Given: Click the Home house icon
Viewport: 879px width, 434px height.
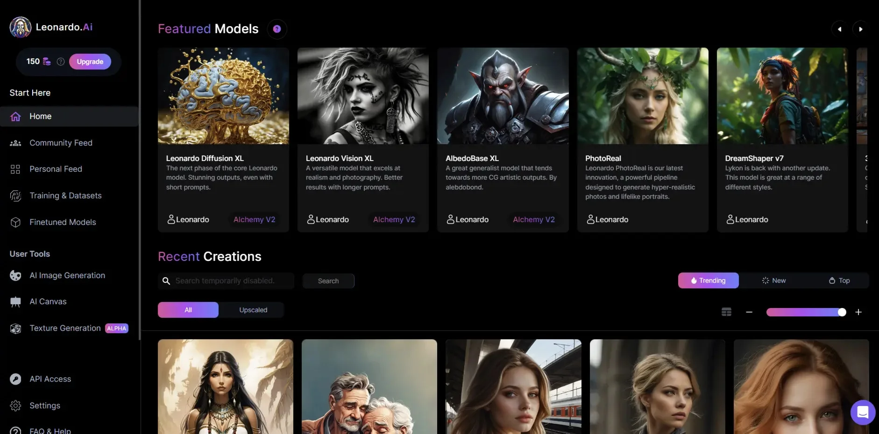Looking at the screenshot, I should (x=15, y=117).
